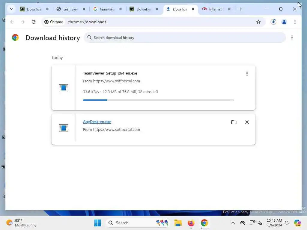
Task: Bookmark this page with the star icon
Action: pyautogui.click(x=258, y=22)
